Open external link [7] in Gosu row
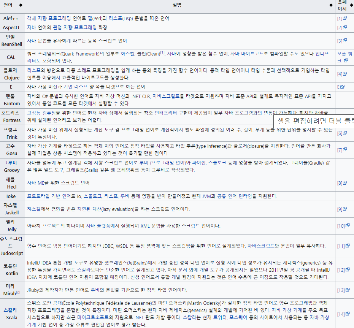This screenshot has width=354, height=328. point(342,150)
